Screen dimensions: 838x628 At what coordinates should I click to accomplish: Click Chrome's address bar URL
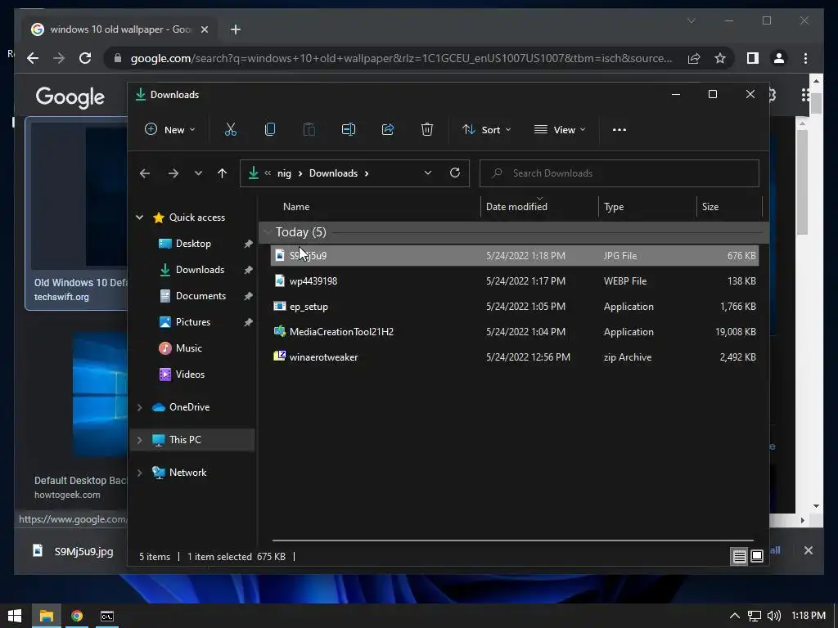(401, 58)
